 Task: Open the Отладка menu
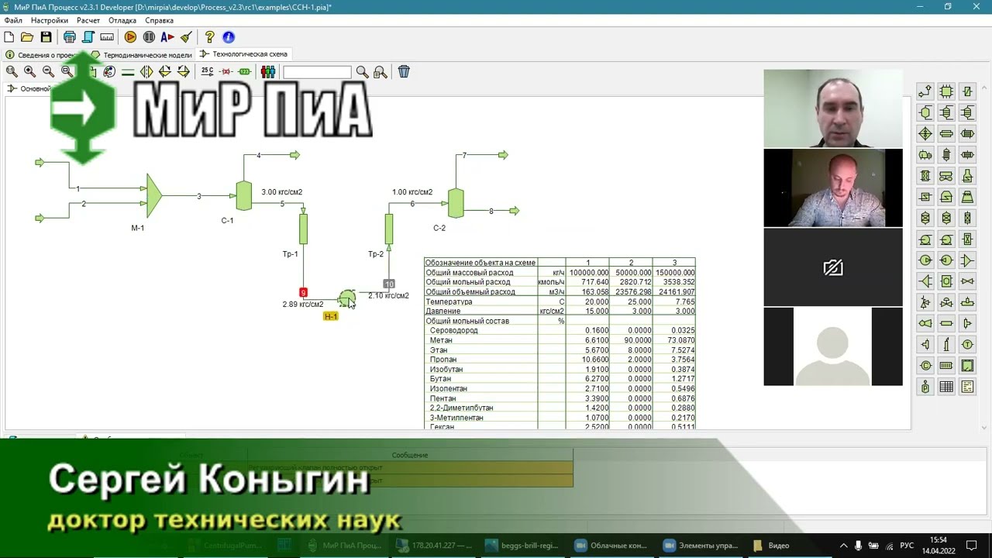[122, 20]
